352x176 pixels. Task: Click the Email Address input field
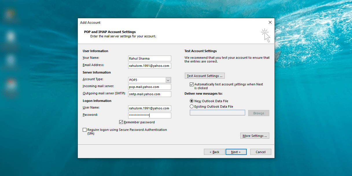(150, 66)
